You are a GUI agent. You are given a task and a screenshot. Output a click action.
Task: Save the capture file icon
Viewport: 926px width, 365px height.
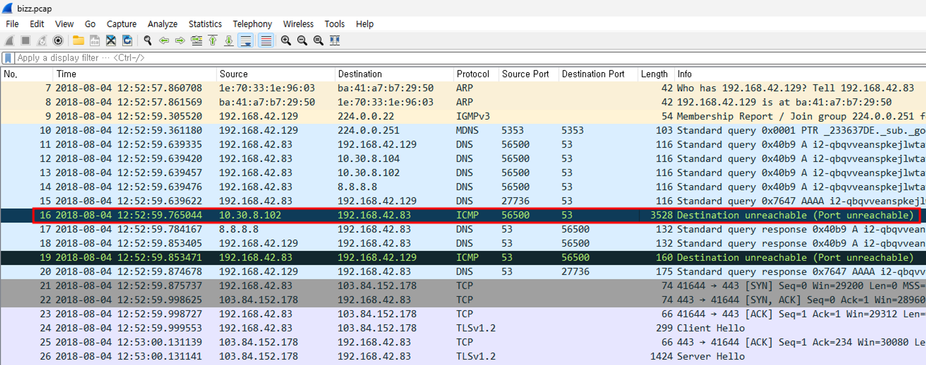point(94,41)
